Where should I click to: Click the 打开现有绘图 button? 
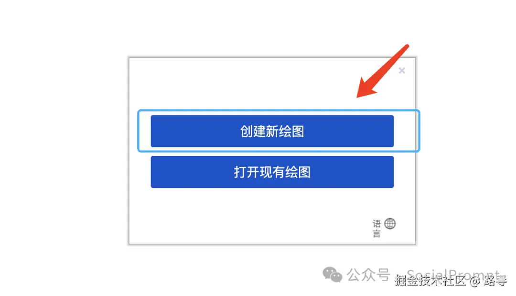click(x=272, y=172)
